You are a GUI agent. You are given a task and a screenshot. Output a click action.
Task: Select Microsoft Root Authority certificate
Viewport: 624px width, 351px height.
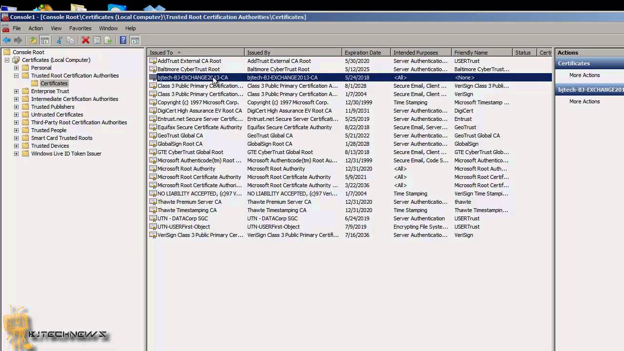click(x=186, y=169)
